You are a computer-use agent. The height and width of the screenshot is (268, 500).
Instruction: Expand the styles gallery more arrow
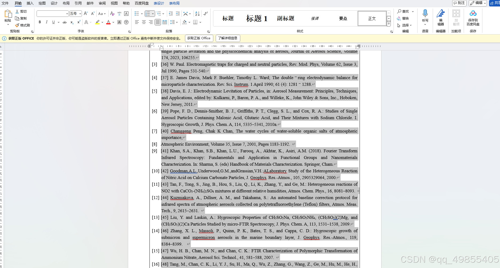pos(389,24)
